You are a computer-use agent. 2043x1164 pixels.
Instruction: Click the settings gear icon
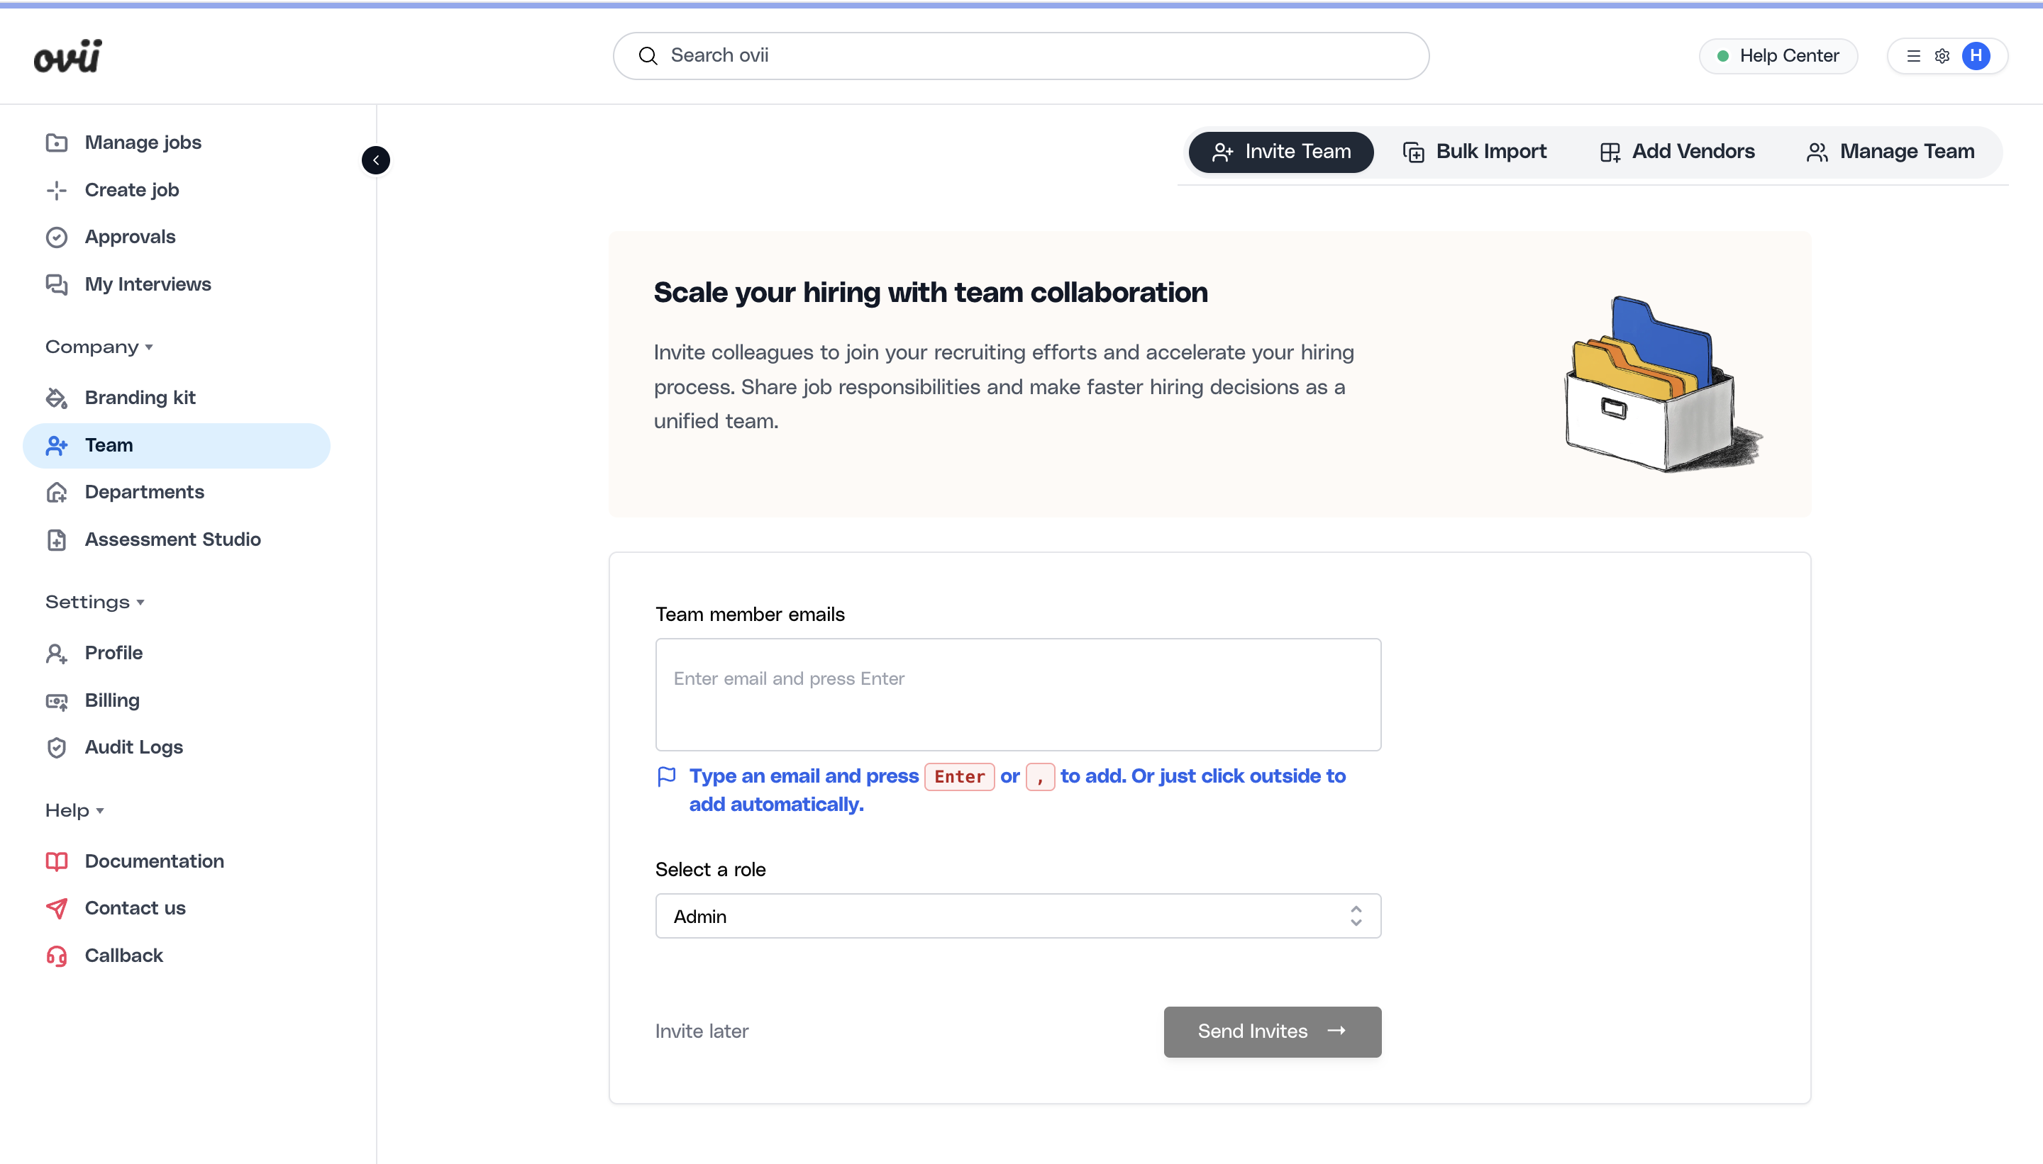pos(1942,55)
